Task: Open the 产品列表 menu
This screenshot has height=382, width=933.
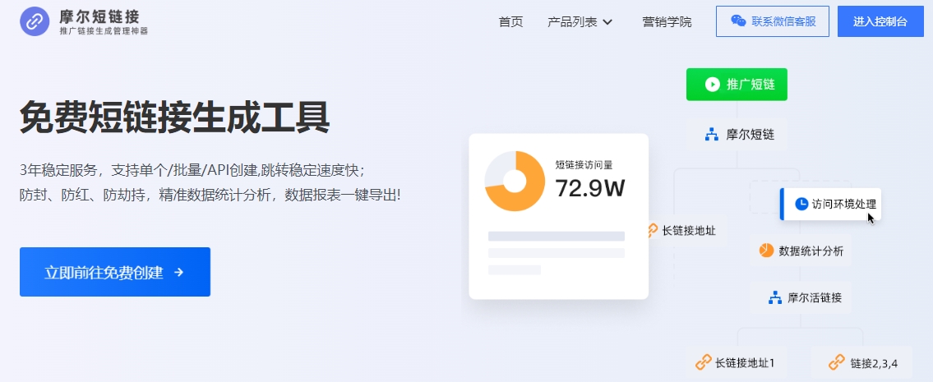Action: point(573,22)
